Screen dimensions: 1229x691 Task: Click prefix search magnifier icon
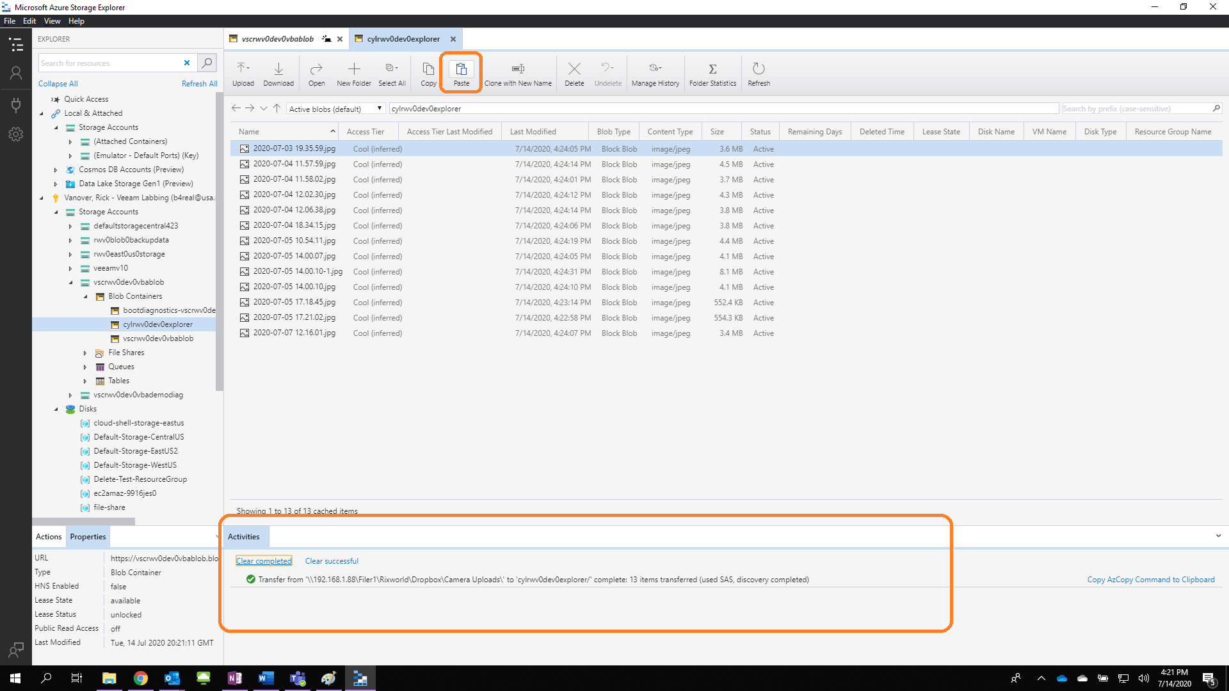coord(1216,108)
